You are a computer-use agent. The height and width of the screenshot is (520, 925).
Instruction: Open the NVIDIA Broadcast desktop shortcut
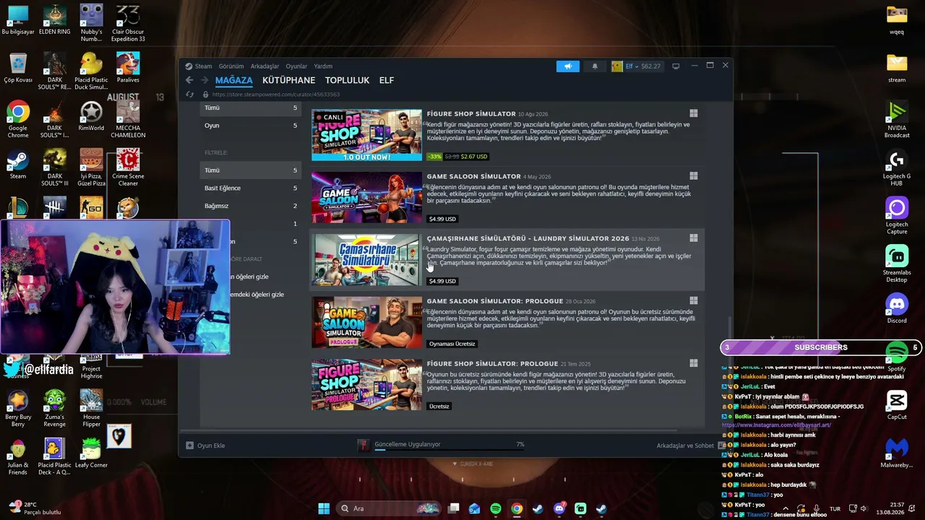(x=897, y=120)
